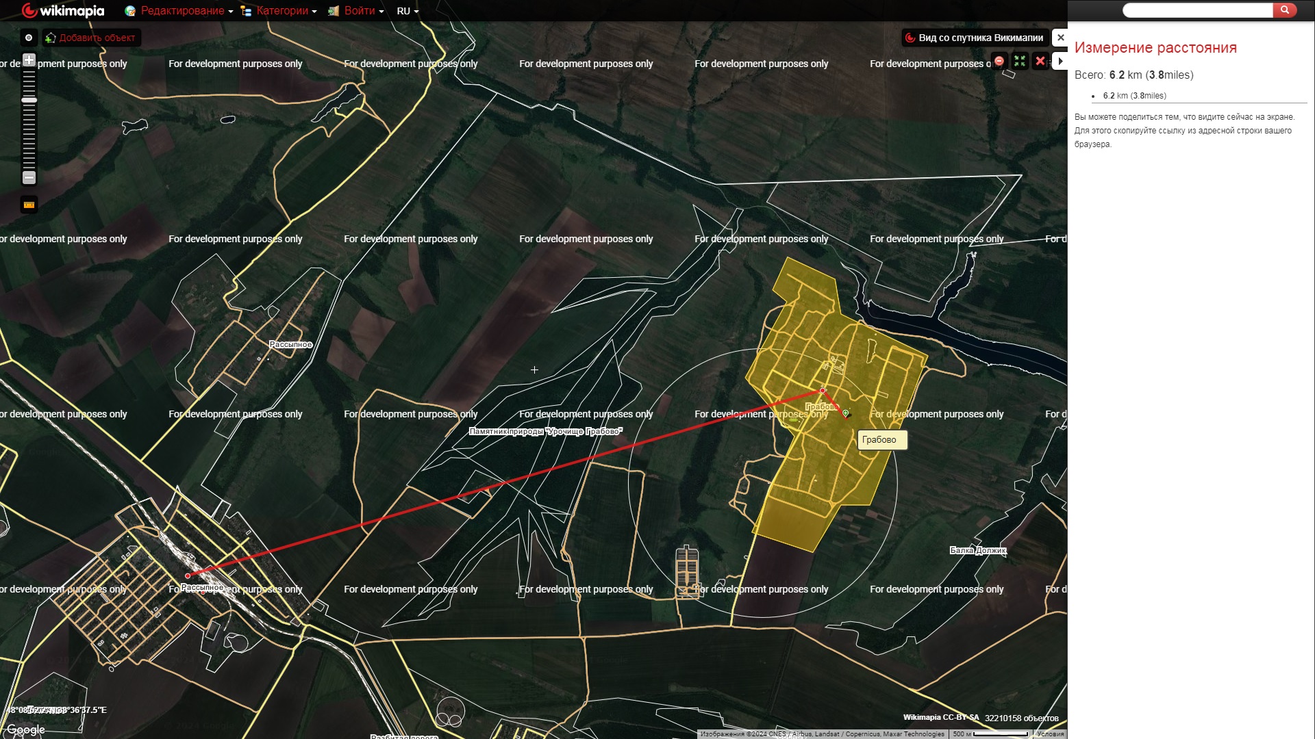Zoom in with the plus button
The image size is (1315, 739).
[x=29, y=60]
